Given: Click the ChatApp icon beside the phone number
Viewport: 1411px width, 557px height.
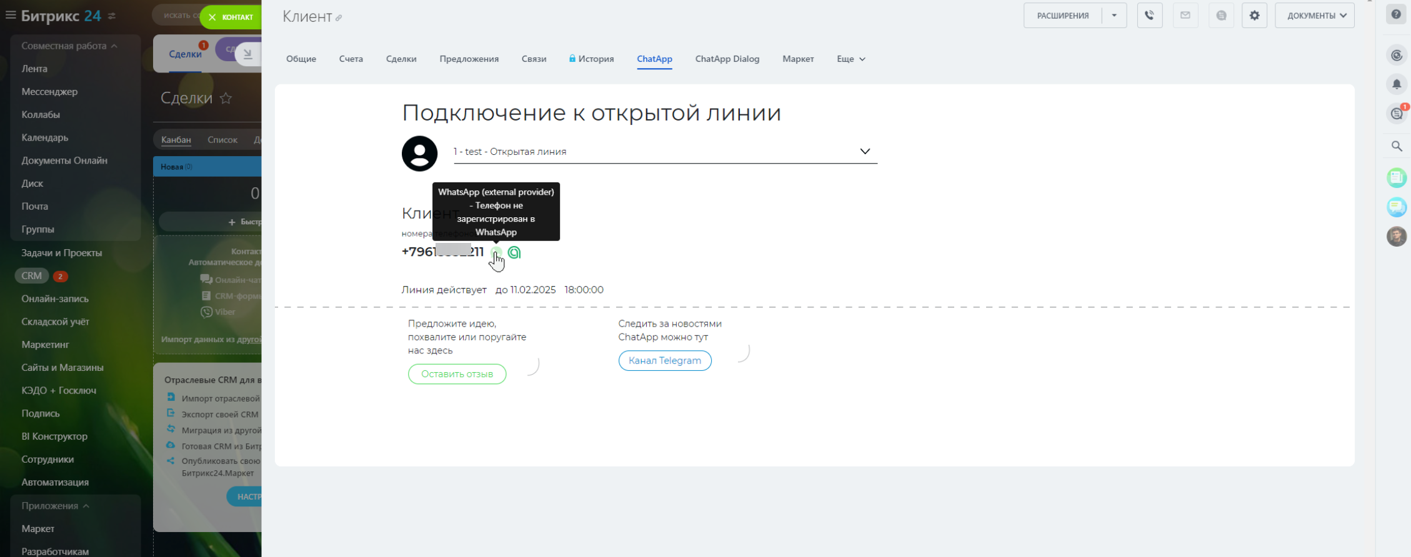Looking at the screenshot, I should [514, 252].
